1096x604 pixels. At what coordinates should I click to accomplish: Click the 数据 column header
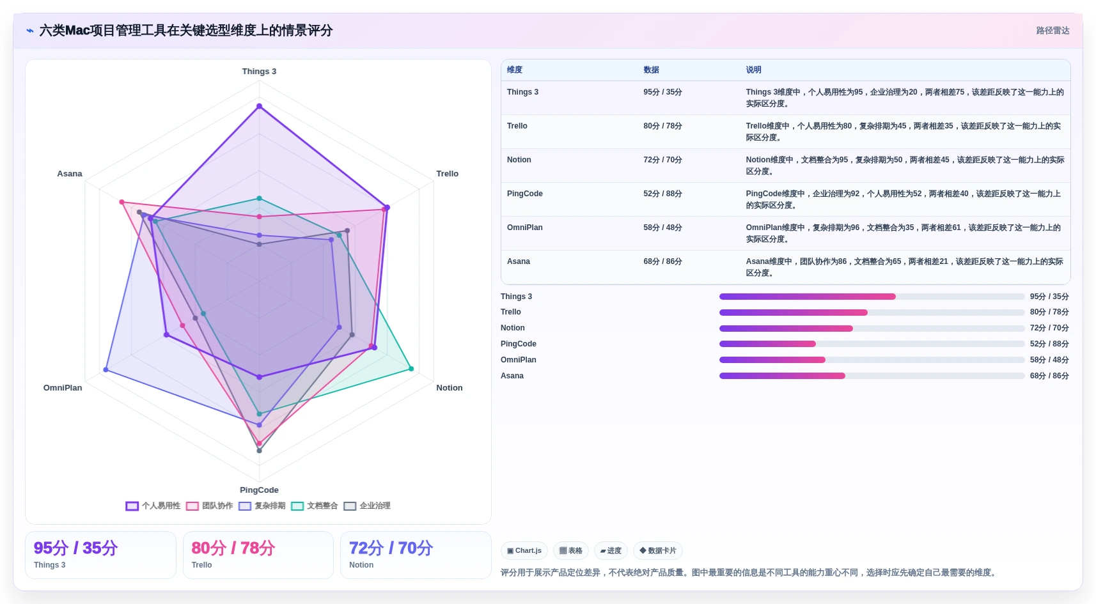(x=651, y=70)
